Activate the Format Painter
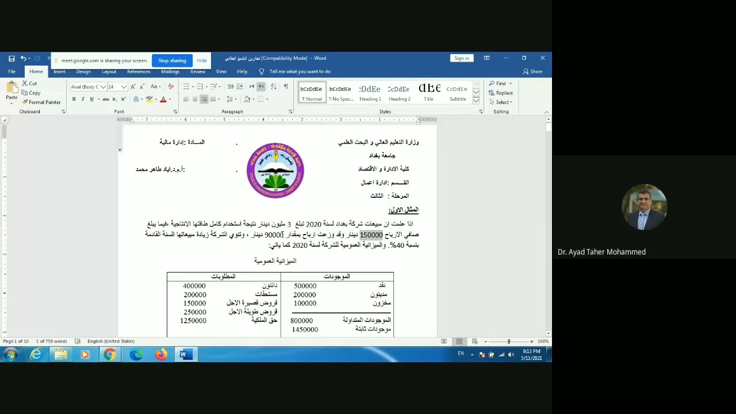Image resolution: width=736 pixels, height=414 pixels. (41, 102)
